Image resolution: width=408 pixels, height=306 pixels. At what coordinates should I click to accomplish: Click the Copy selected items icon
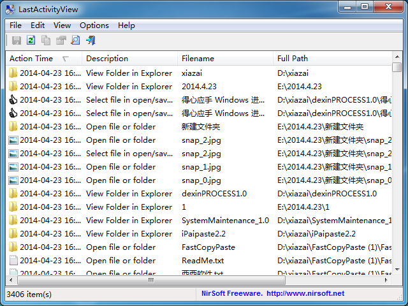[46, 40]
